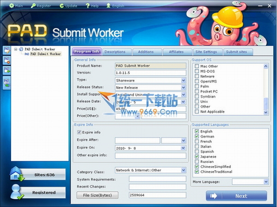Click the PAD file icon in tree child

coord(27,54)
